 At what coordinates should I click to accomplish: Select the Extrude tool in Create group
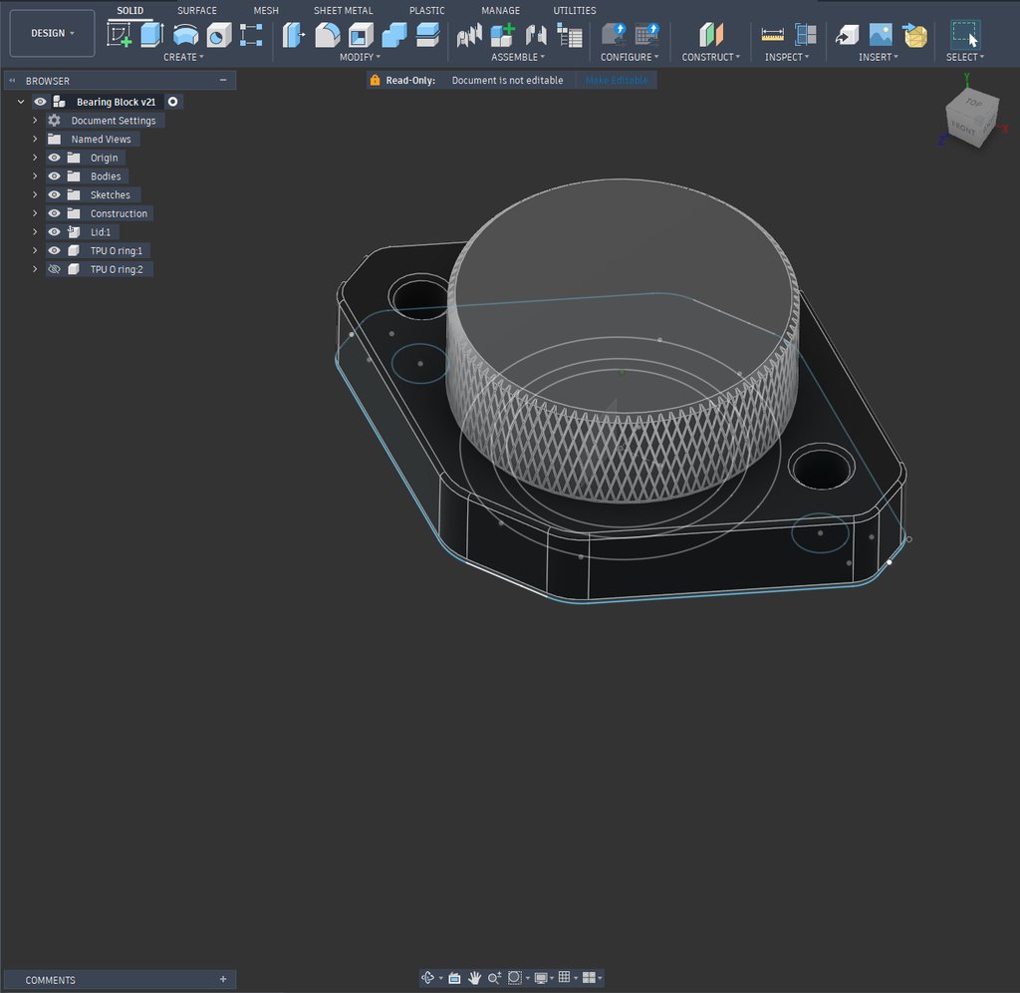click(x=151, y=35)
